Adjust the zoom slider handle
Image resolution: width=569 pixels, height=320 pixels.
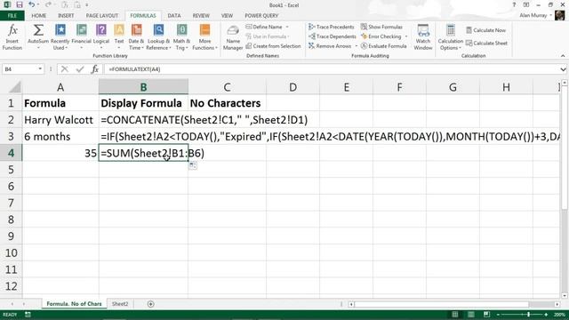pos(529,315)
